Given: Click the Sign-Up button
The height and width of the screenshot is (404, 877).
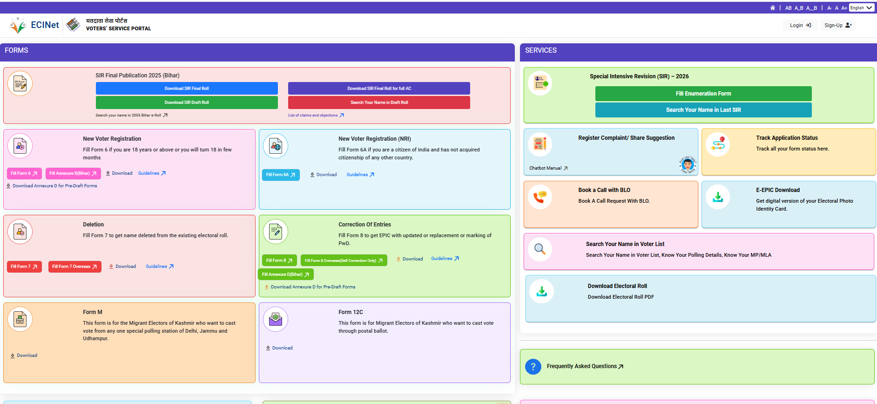Looking at the screenshot, I should tap(837, 25).
